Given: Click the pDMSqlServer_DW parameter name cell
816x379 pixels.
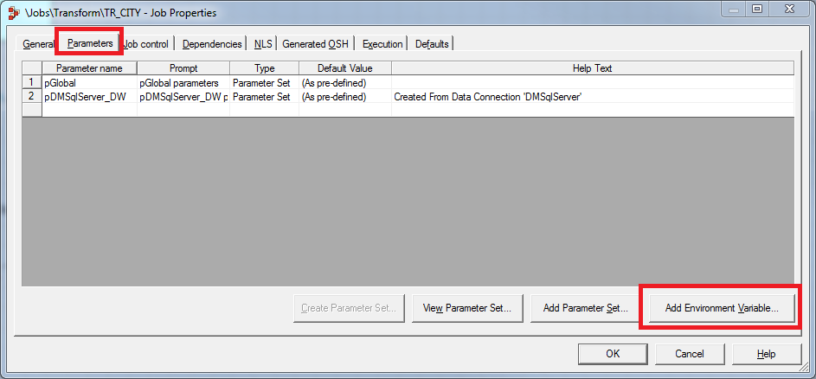Looking at the screenshot, I should [89, 97].
